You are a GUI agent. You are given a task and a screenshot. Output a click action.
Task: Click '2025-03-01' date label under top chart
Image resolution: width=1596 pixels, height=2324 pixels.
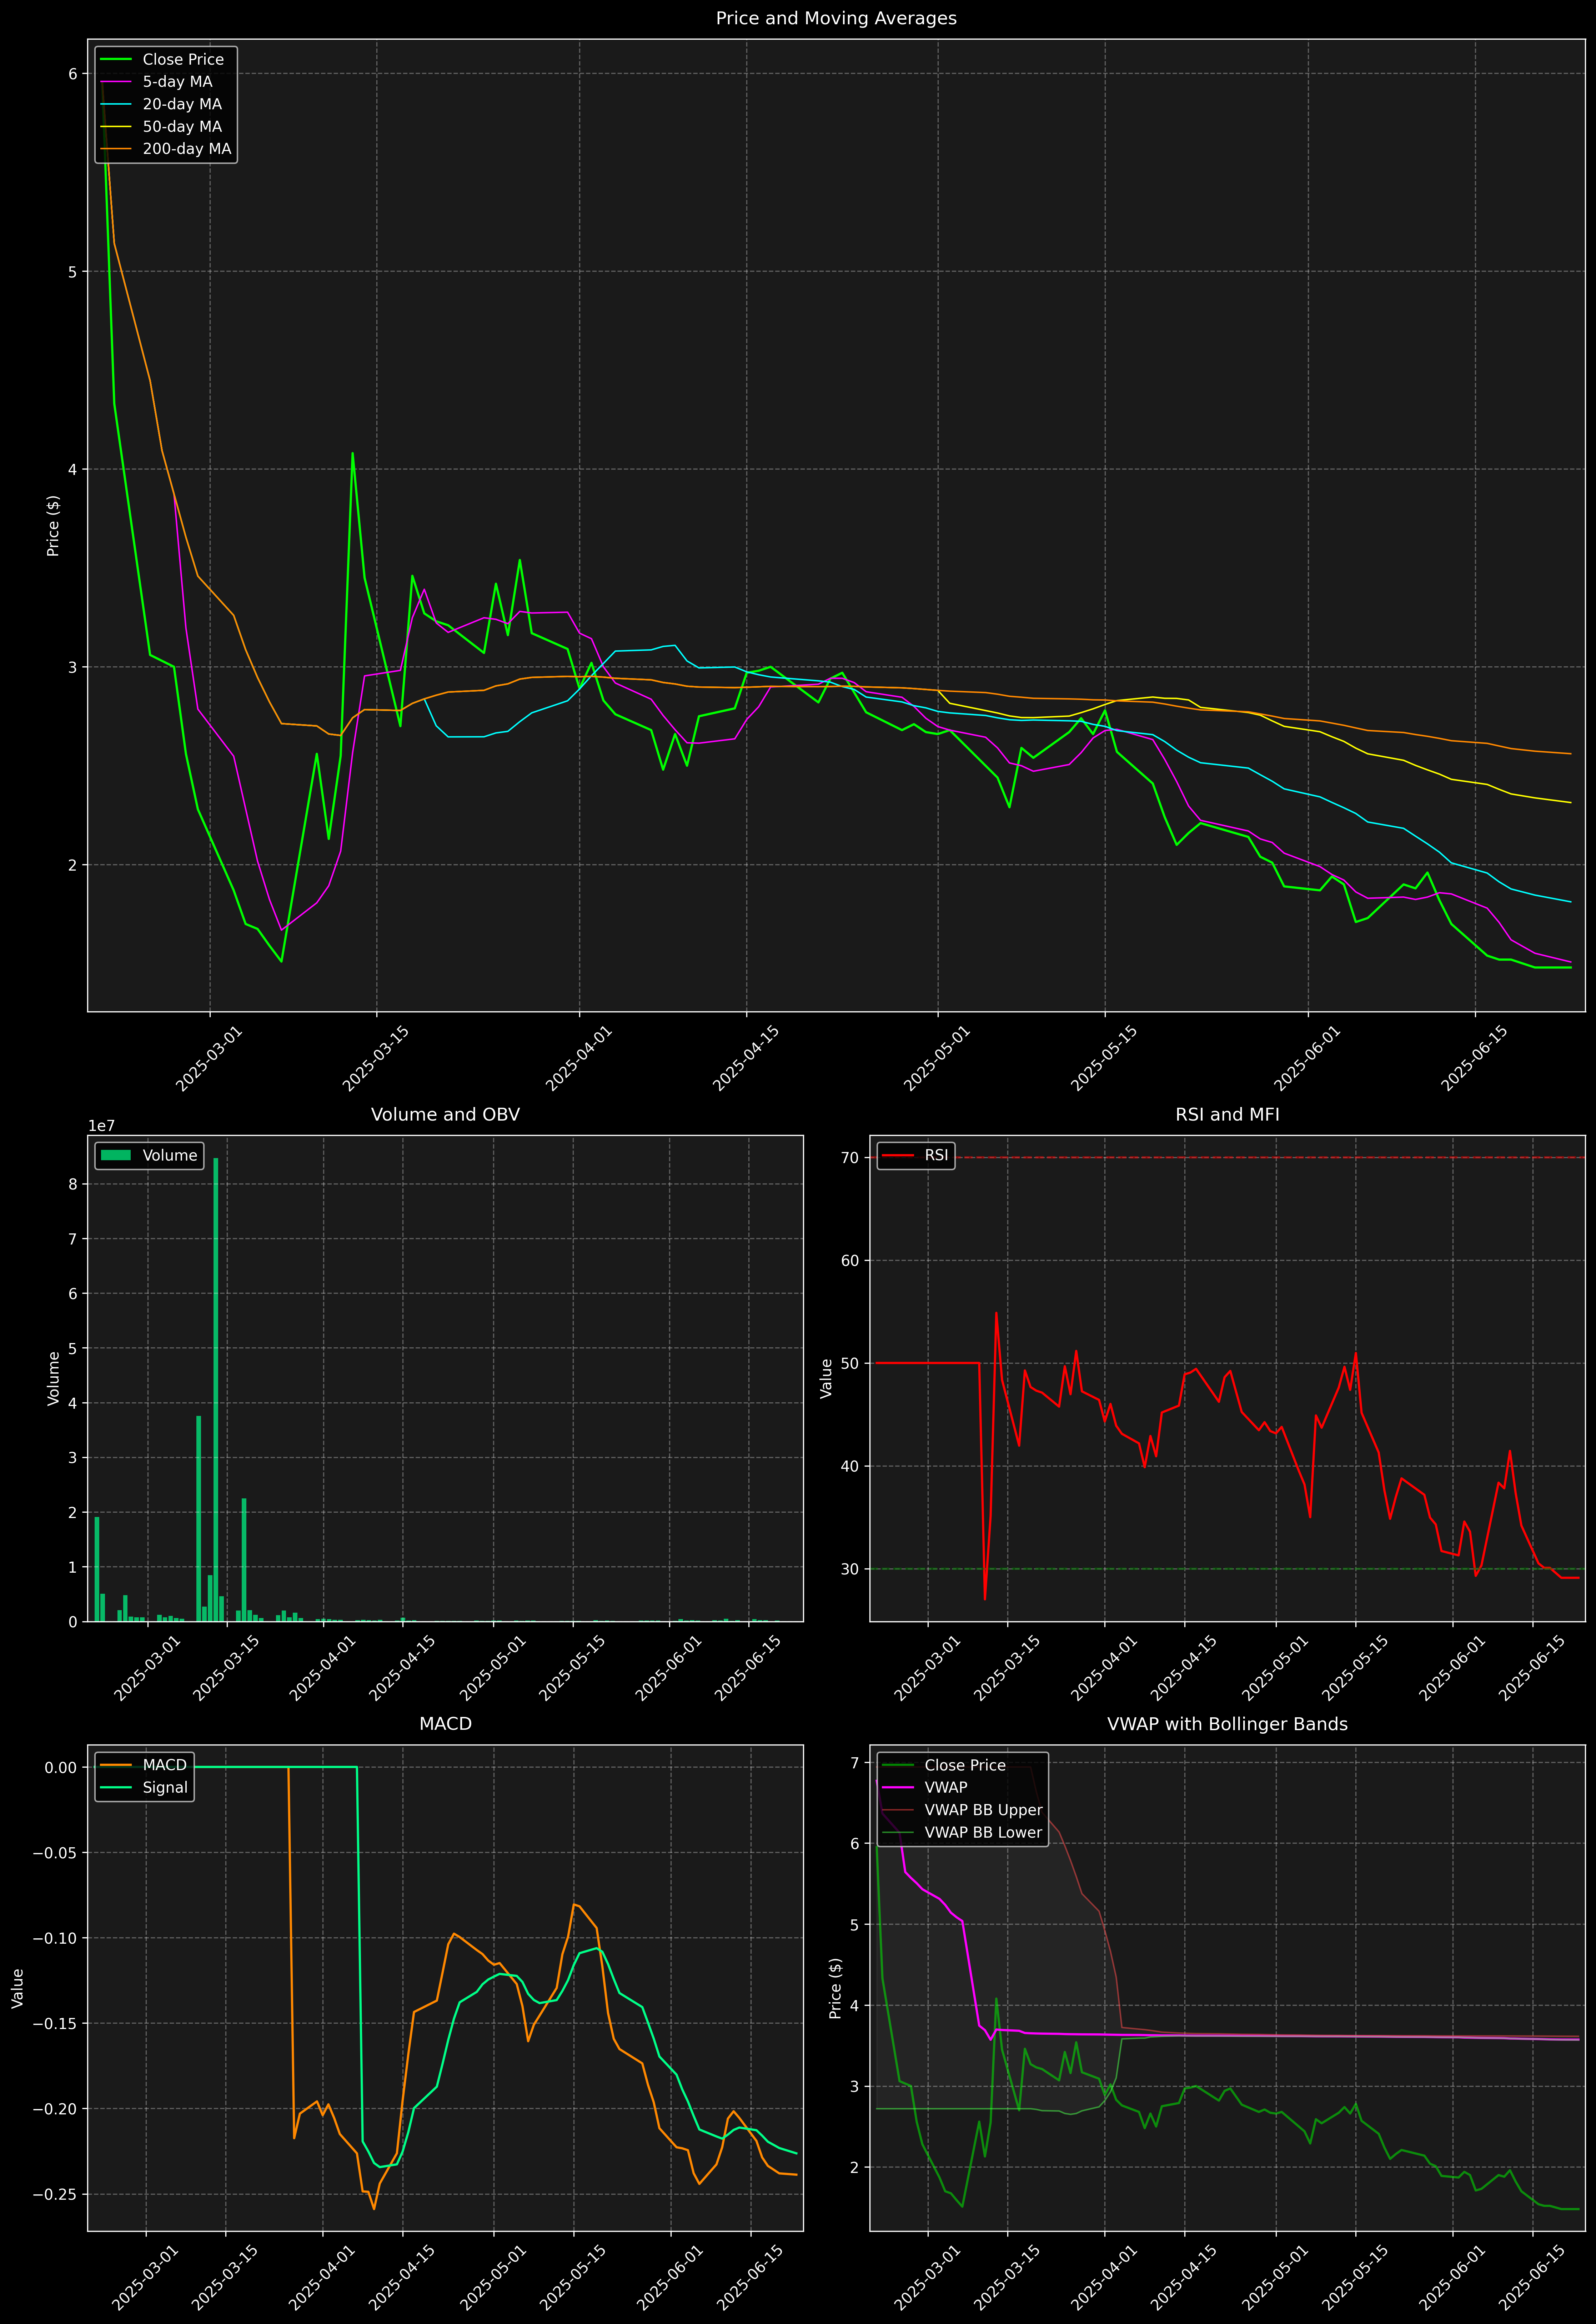(x=209, y=1059)
